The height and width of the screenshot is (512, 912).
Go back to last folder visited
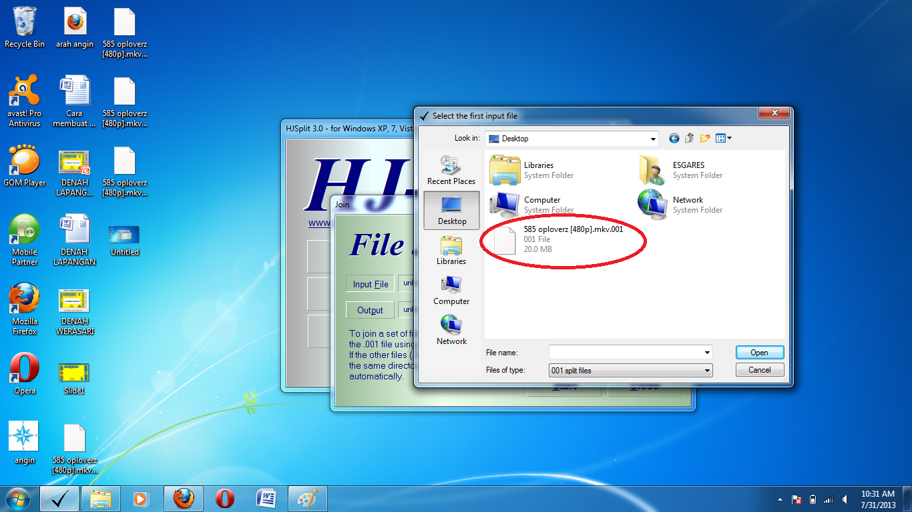point(674,138)
